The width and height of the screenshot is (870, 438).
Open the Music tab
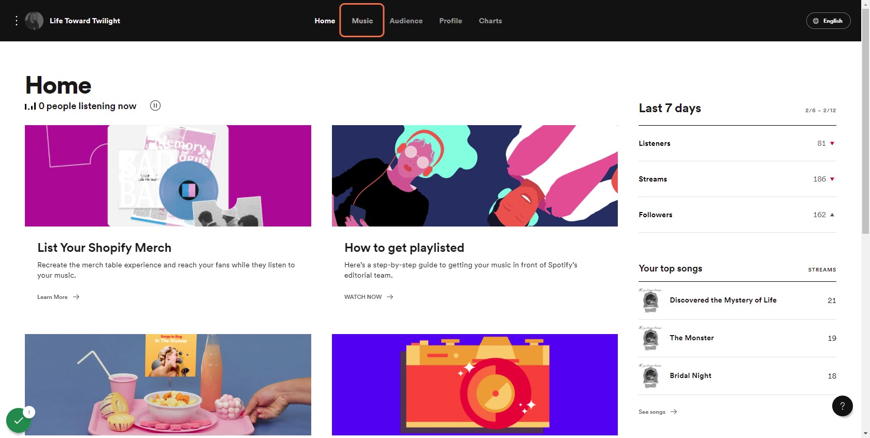(x=362, y=21)
